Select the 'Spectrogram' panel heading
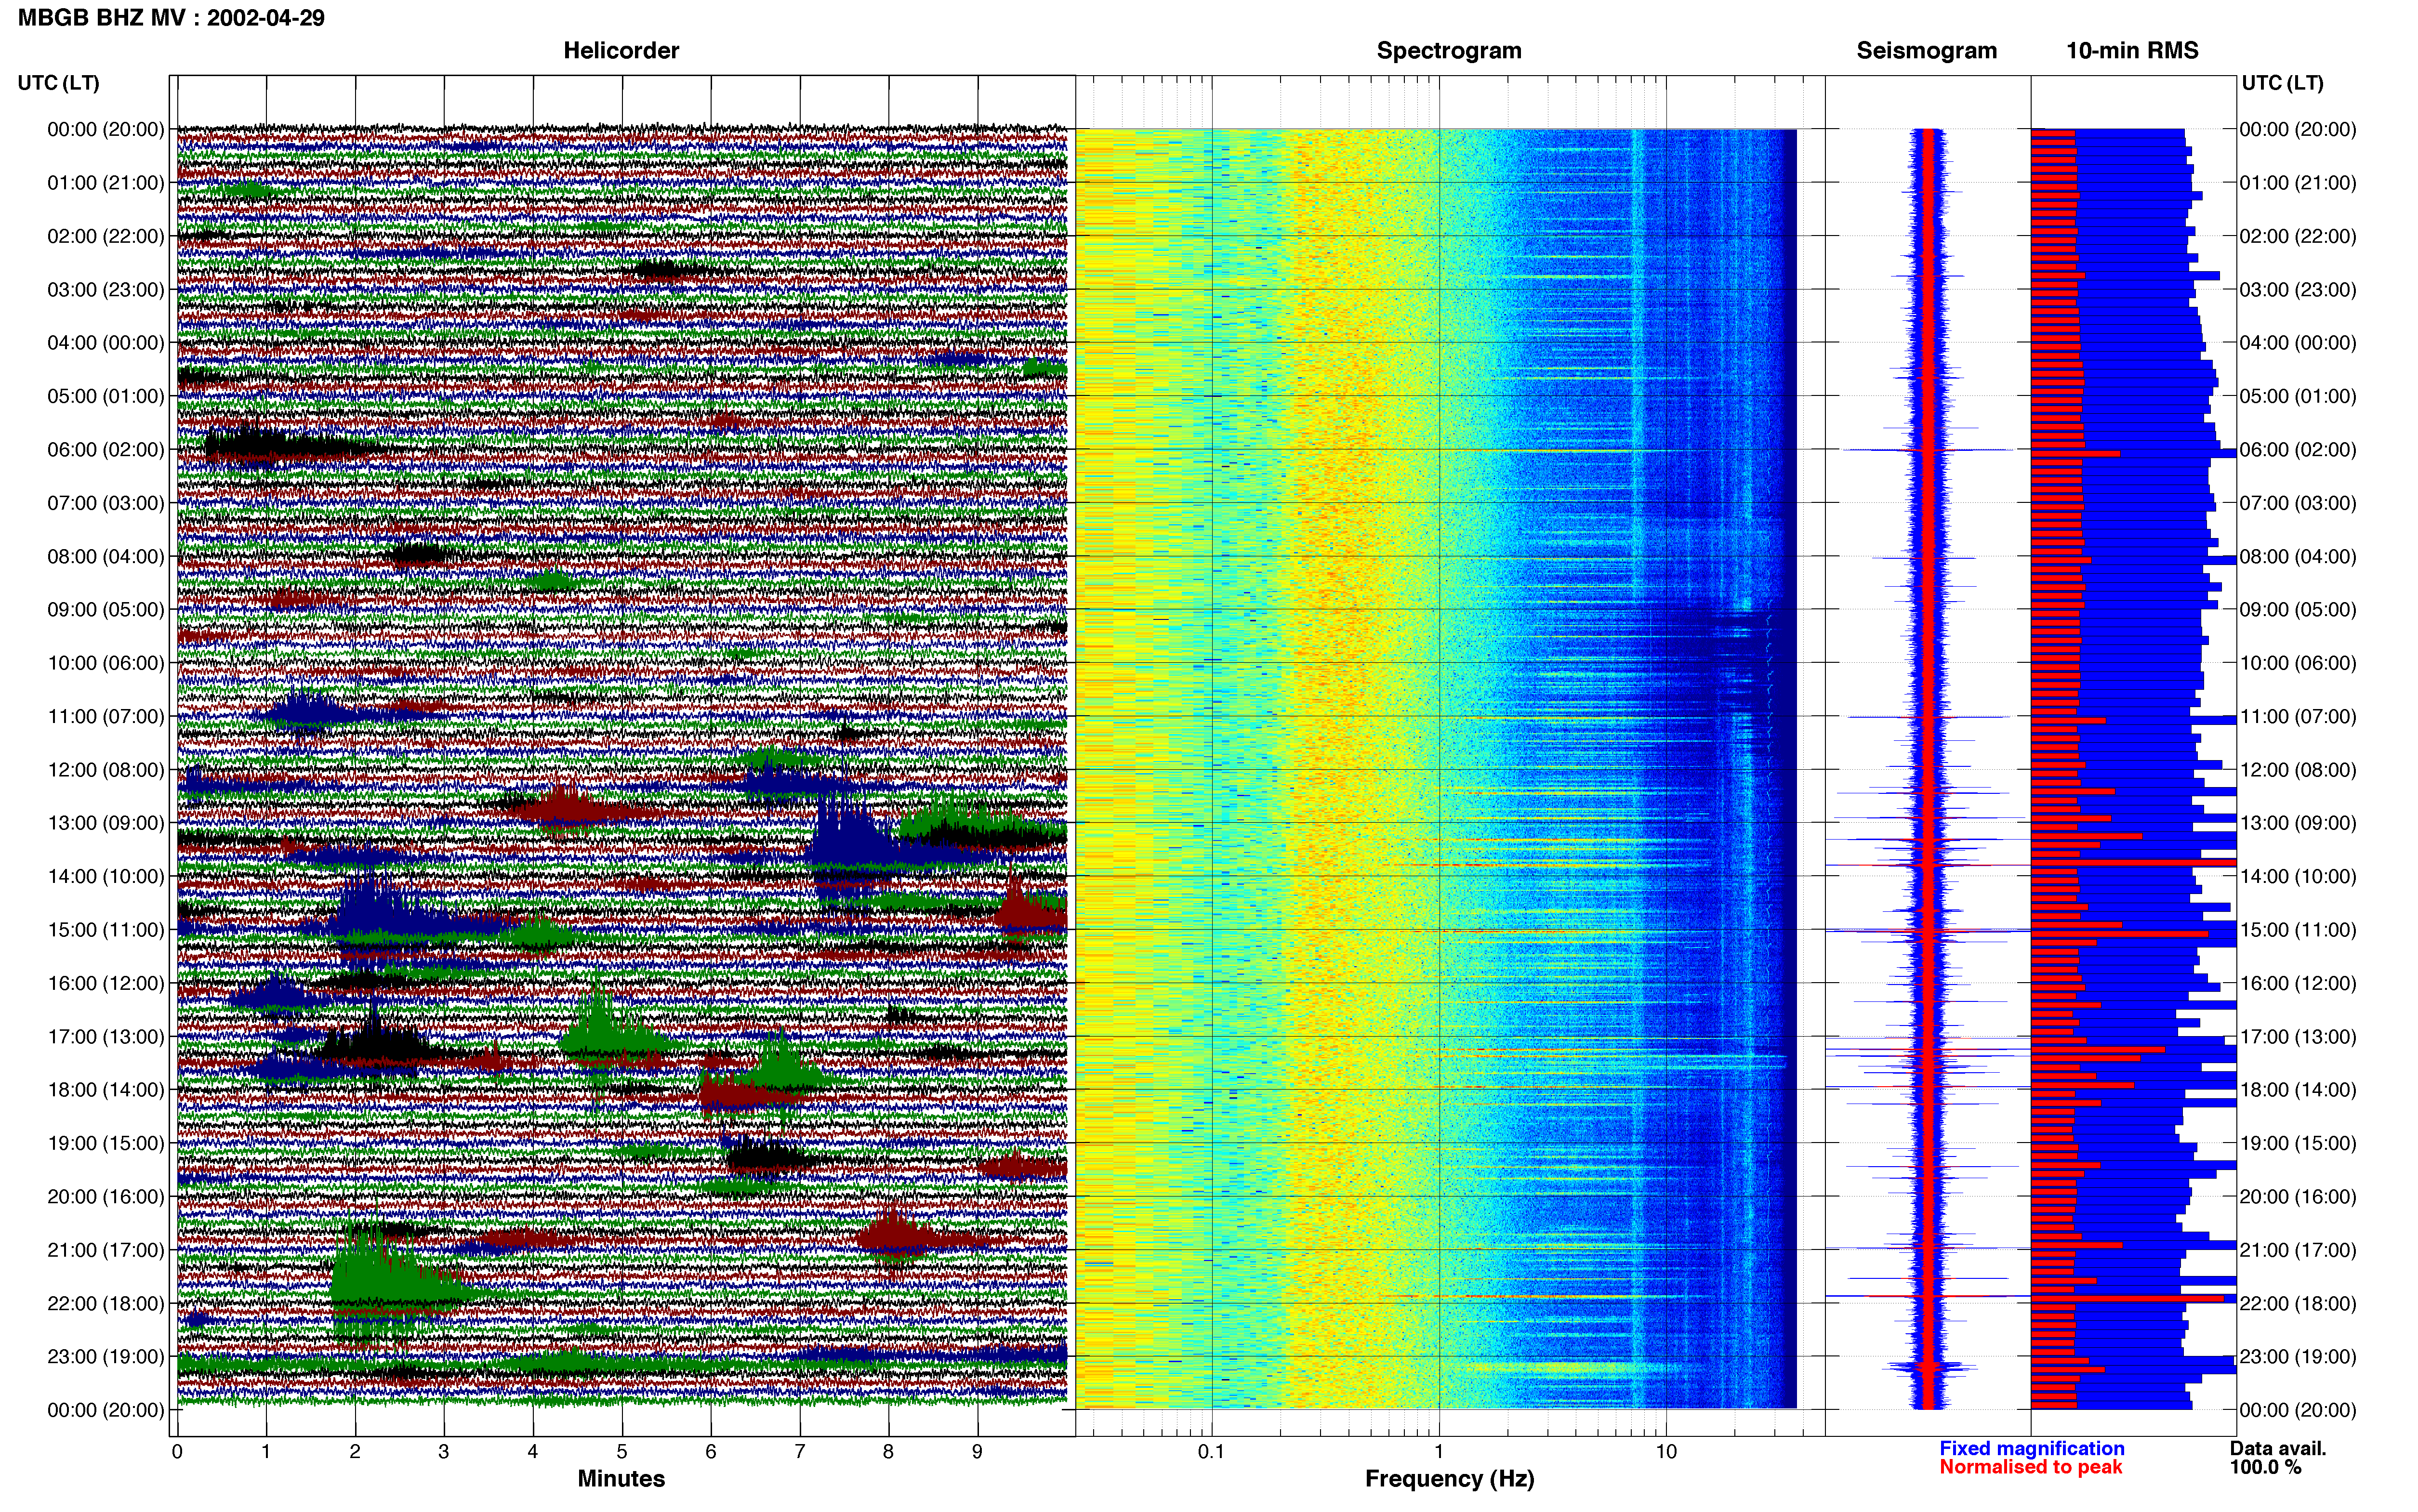This screenshot has width=2418, height=1512. pos(1449,51)
